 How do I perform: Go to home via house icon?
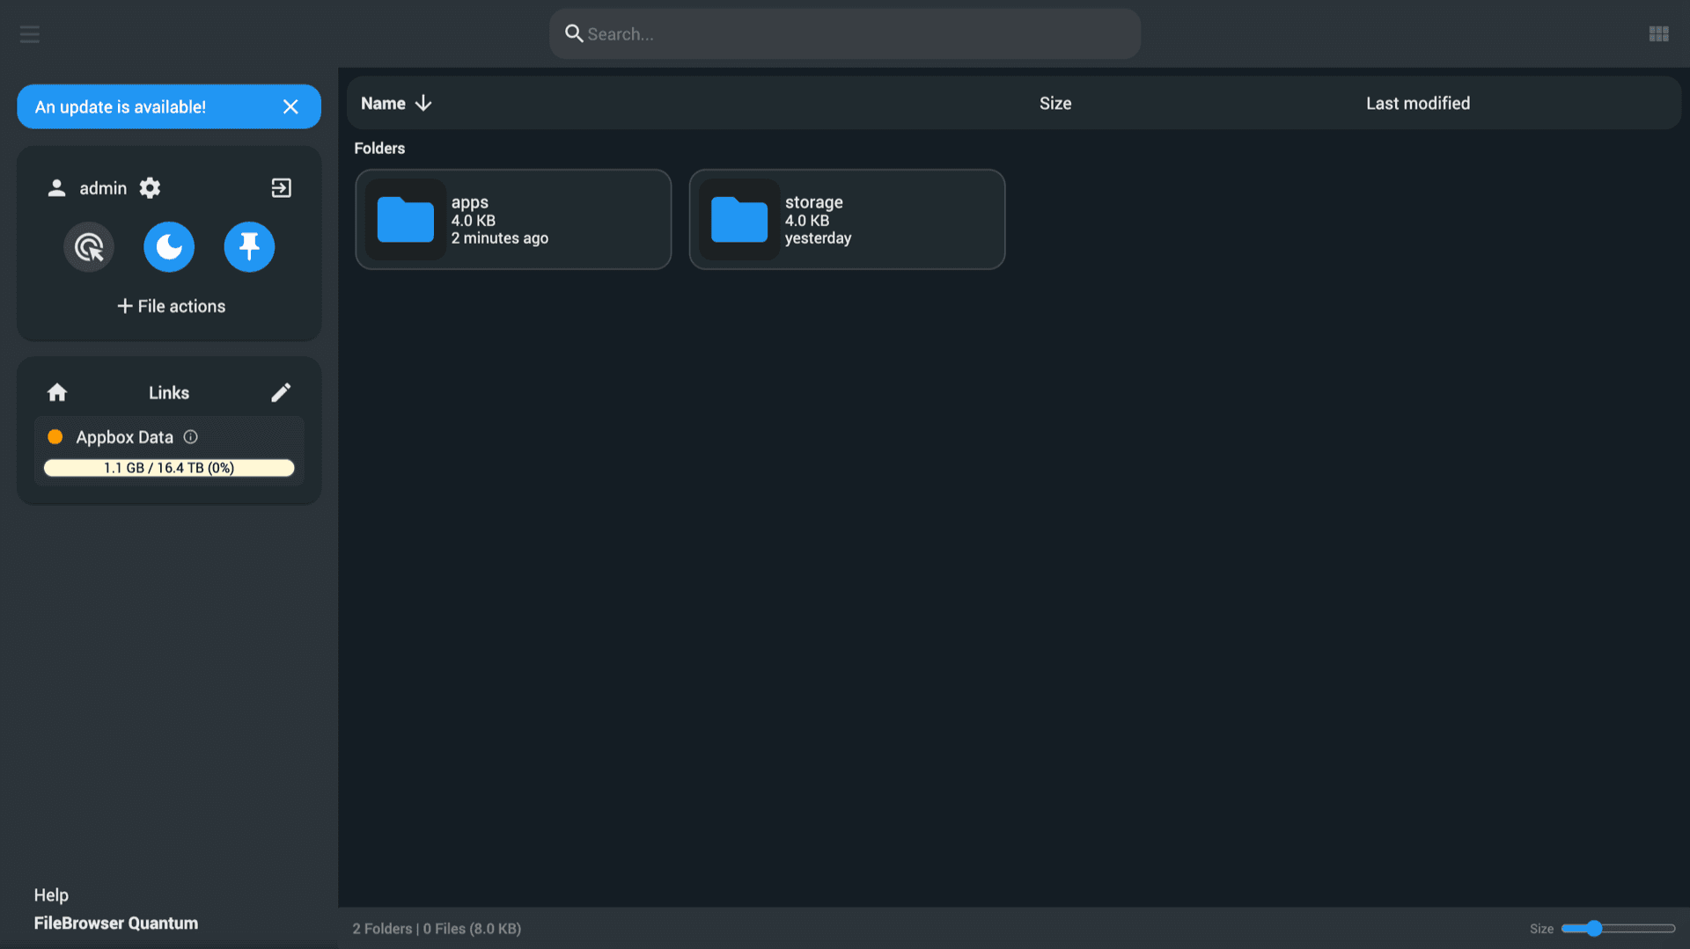(x=57, y=392)
